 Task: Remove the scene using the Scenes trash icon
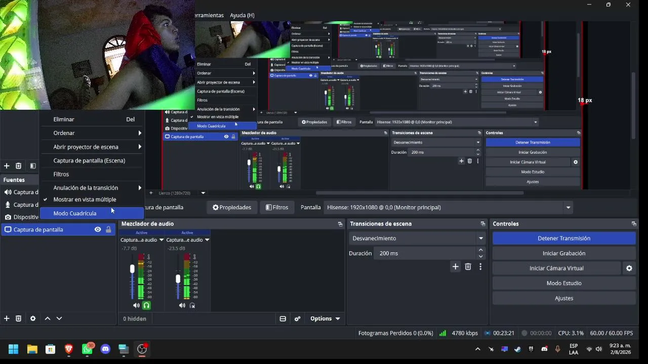click(19, 166)
